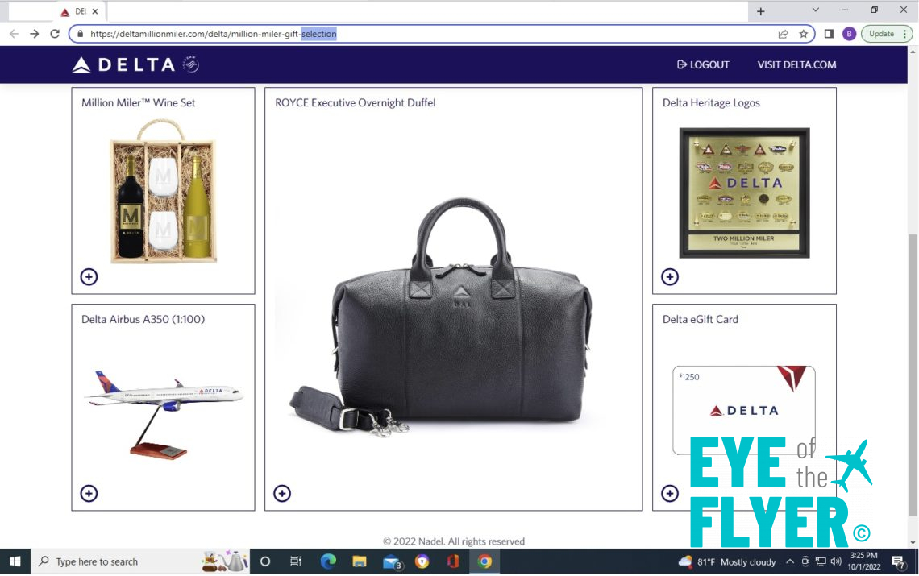Switch to Chrome on taskbar
This screenshot has width=919, height=576.
484,561
